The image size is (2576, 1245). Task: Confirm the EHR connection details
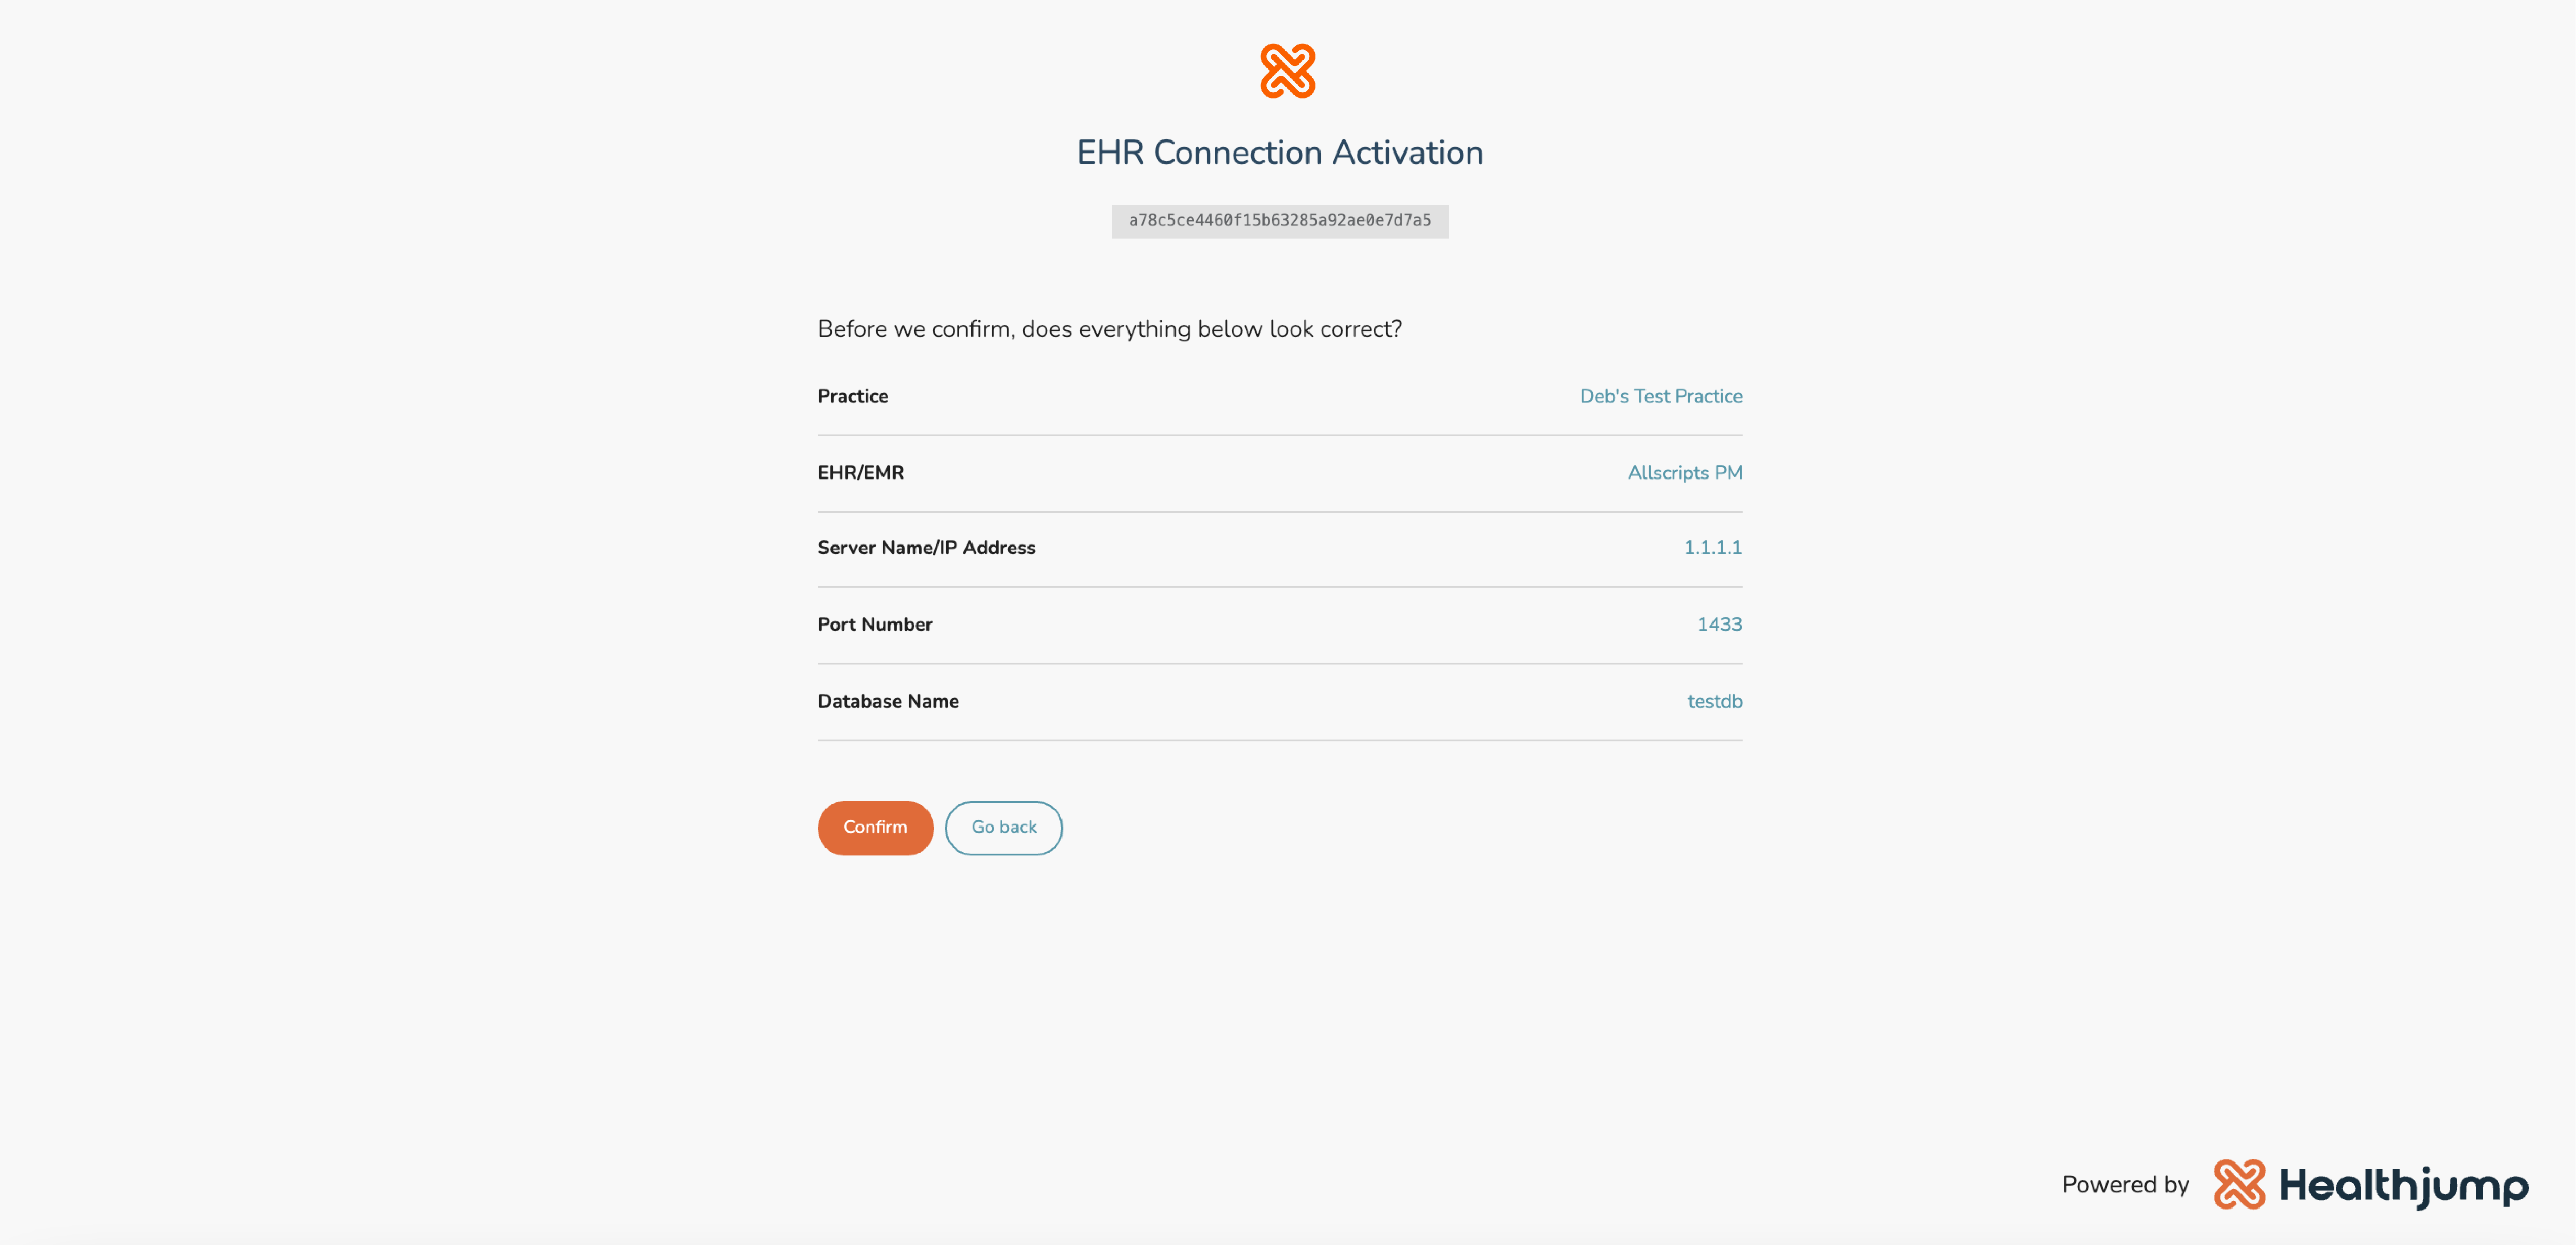pyautogui.click(x=875, y=827)
